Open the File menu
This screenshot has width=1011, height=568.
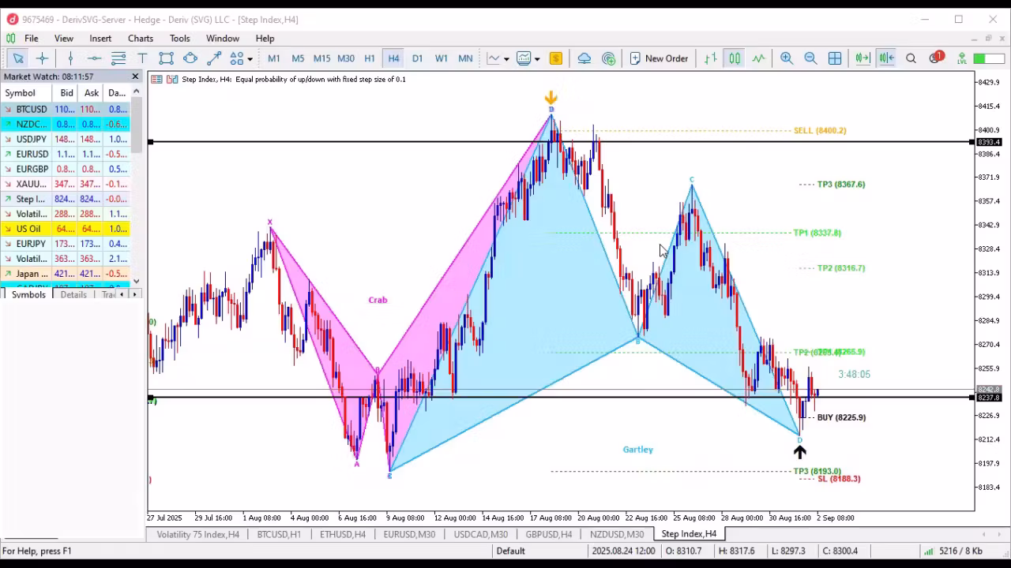click(31, 38)
